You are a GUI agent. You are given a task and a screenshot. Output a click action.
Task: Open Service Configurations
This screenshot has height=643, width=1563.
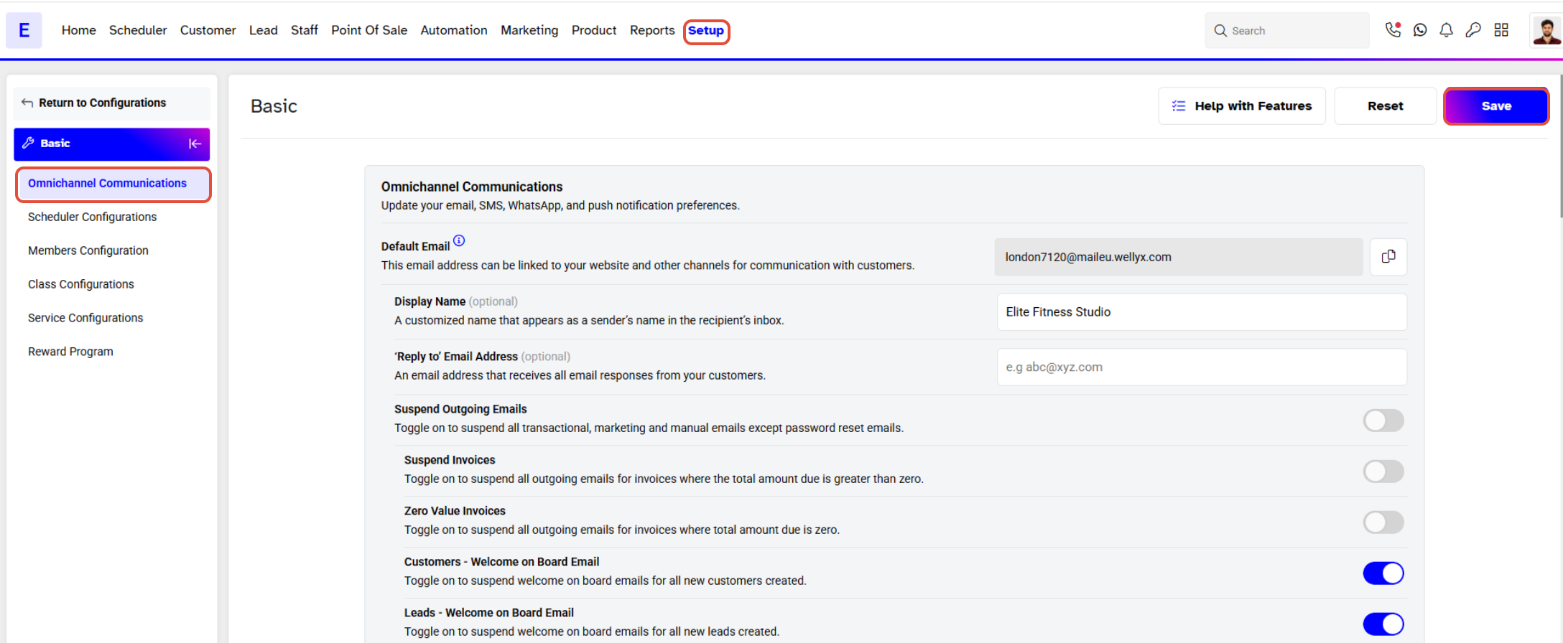click(85, 318)
